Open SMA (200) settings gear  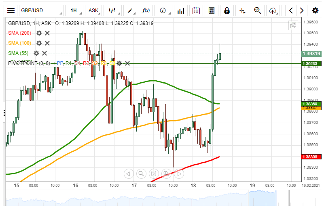(x=39, y=33)
